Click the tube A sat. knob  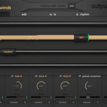[17, 86]
